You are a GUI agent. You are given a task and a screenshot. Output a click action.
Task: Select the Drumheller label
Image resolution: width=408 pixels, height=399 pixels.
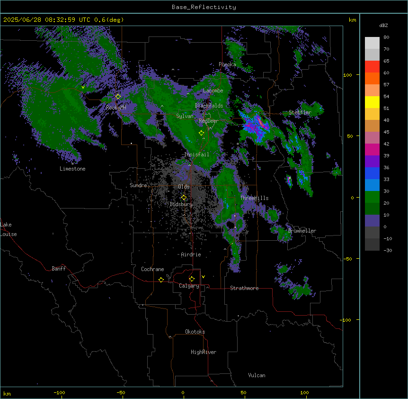[302, 231]
